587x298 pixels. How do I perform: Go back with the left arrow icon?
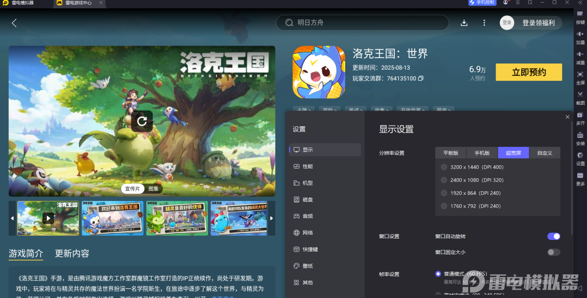click(x=14, y=23)
